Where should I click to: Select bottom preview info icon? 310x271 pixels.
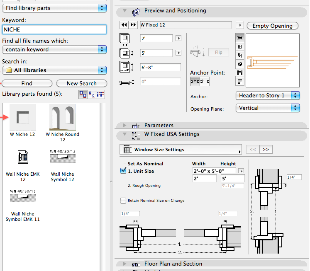[239, 81]
